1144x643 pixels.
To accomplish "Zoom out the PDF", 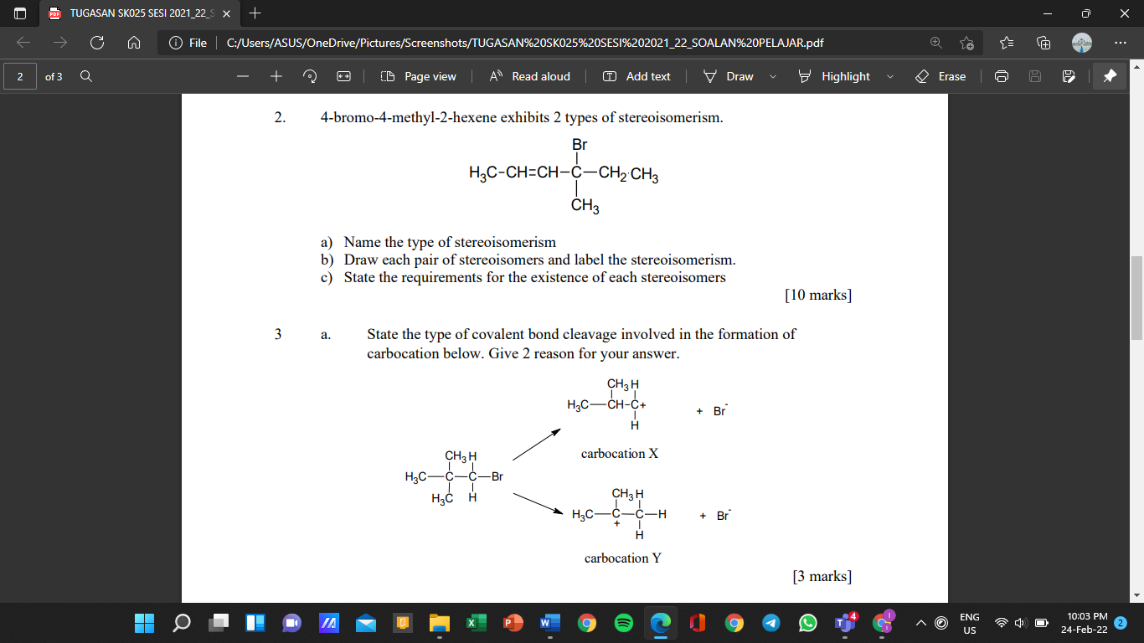I will [243, 76].
